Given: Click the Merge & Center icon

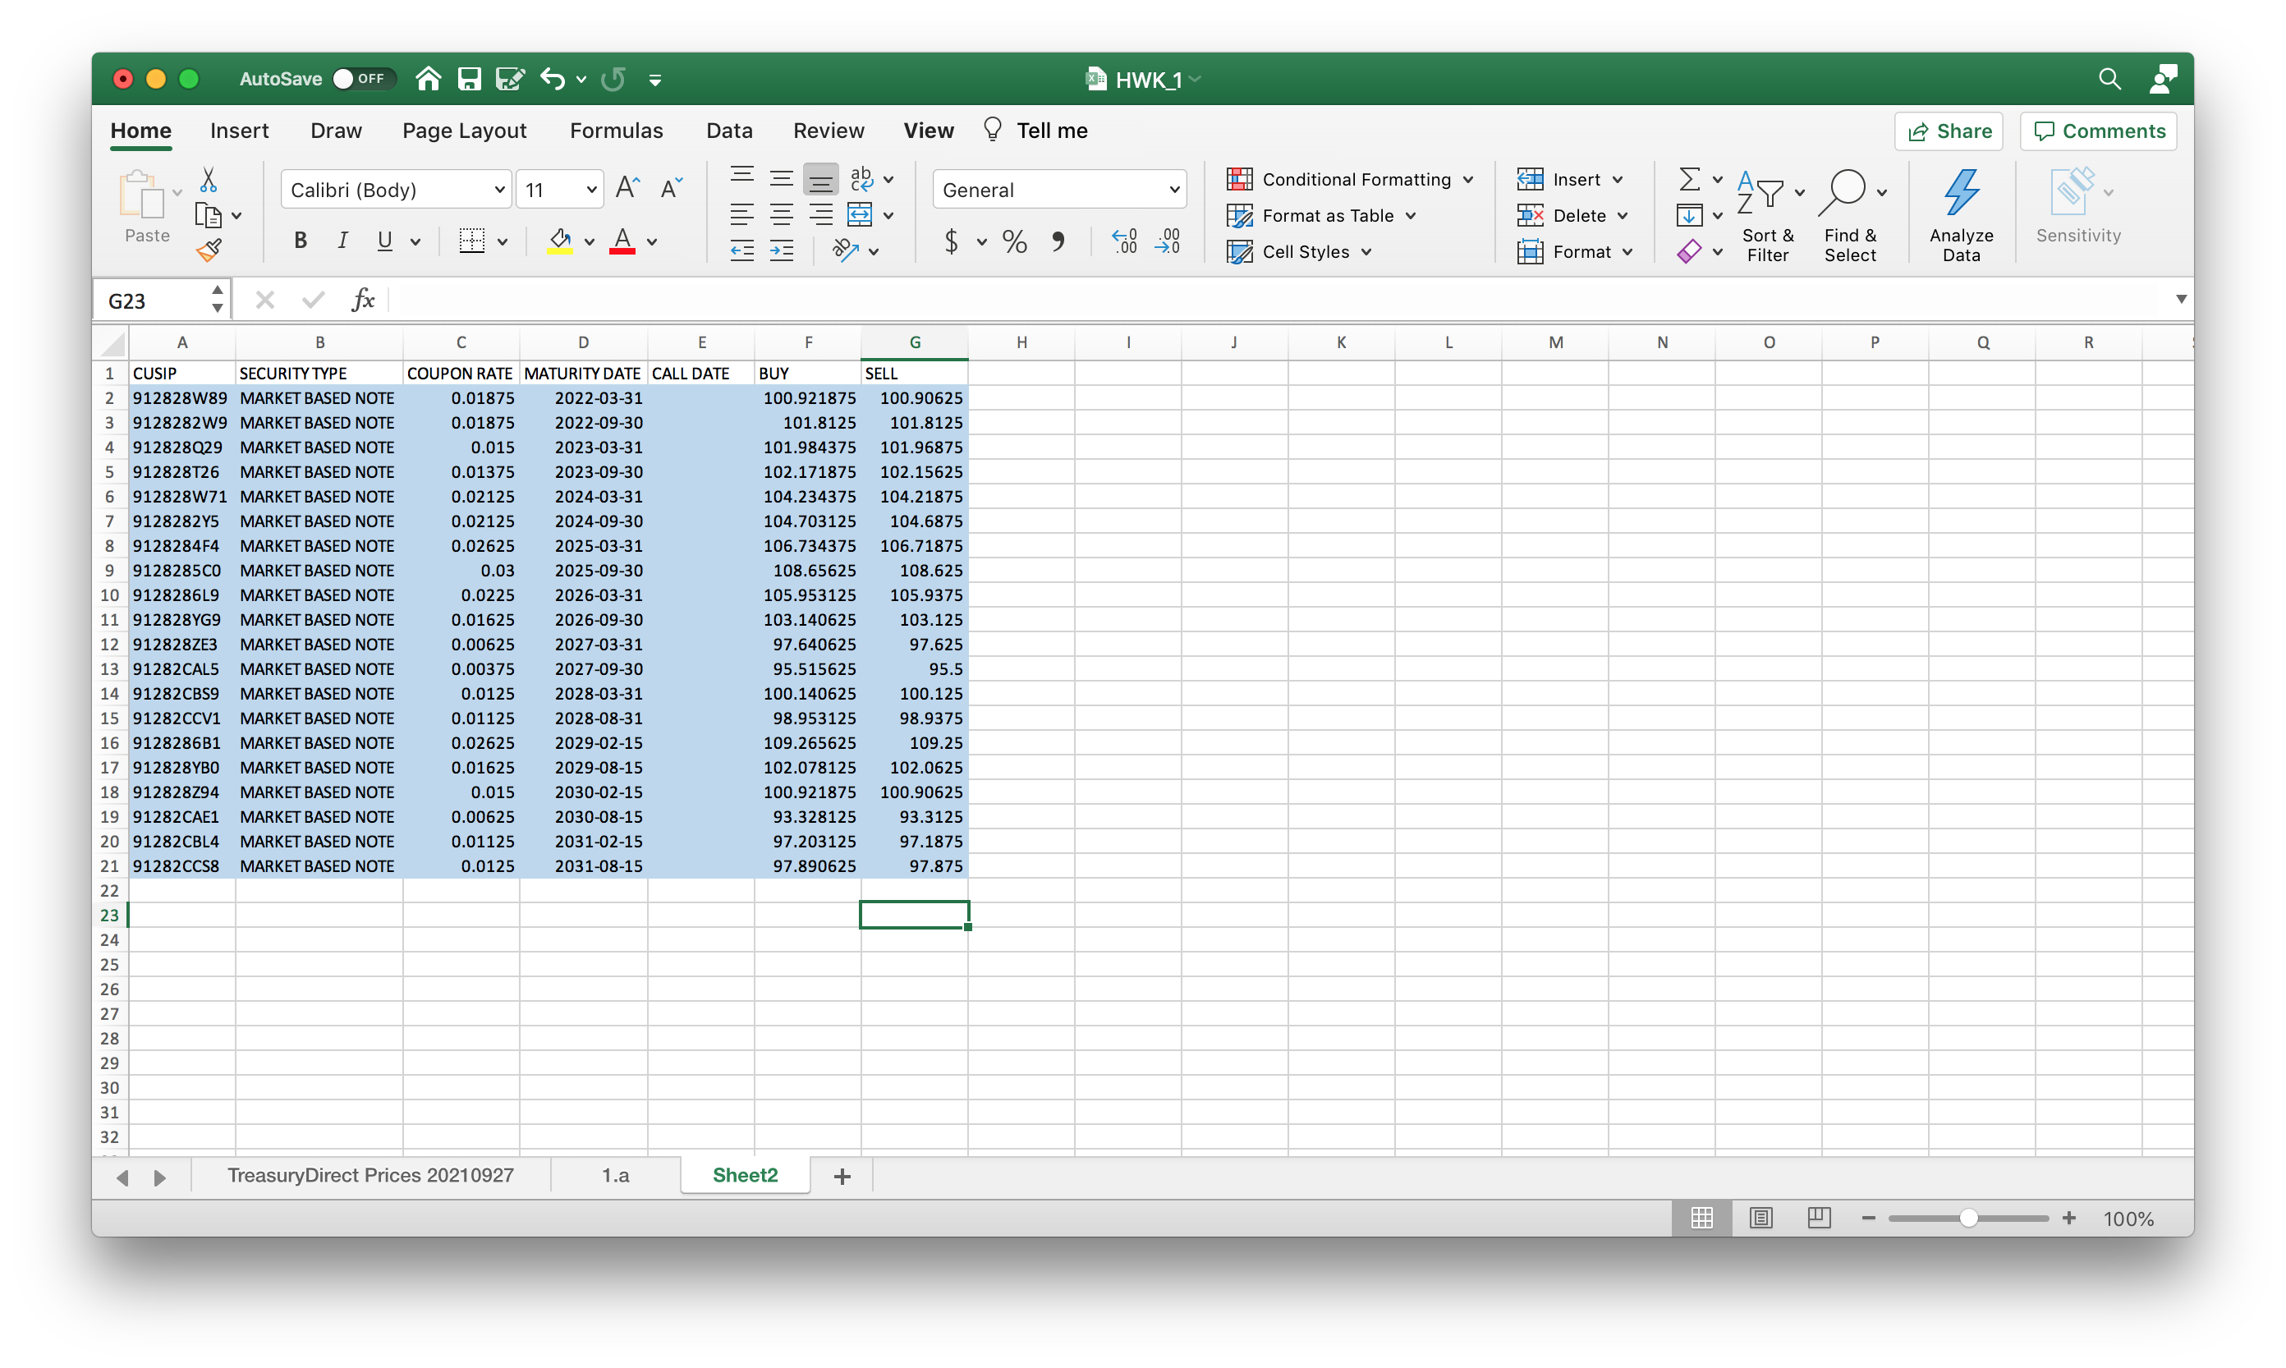Looking at the screenshot, I should tap(859, 215).
